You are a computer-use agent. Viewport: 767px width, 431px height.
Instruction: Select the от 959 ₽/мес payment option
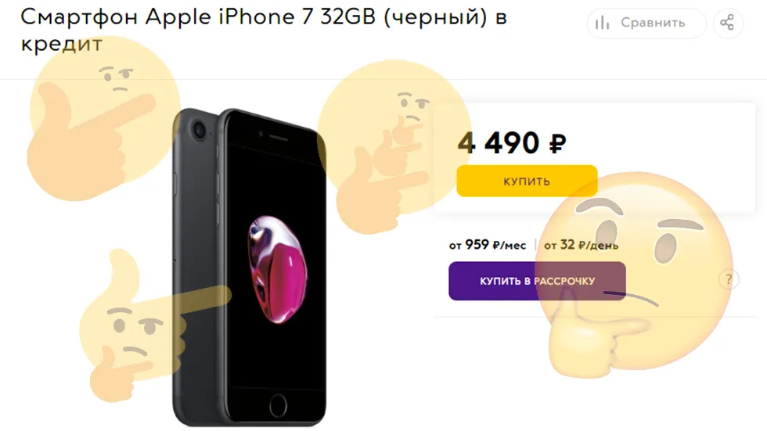coord(487,245)
